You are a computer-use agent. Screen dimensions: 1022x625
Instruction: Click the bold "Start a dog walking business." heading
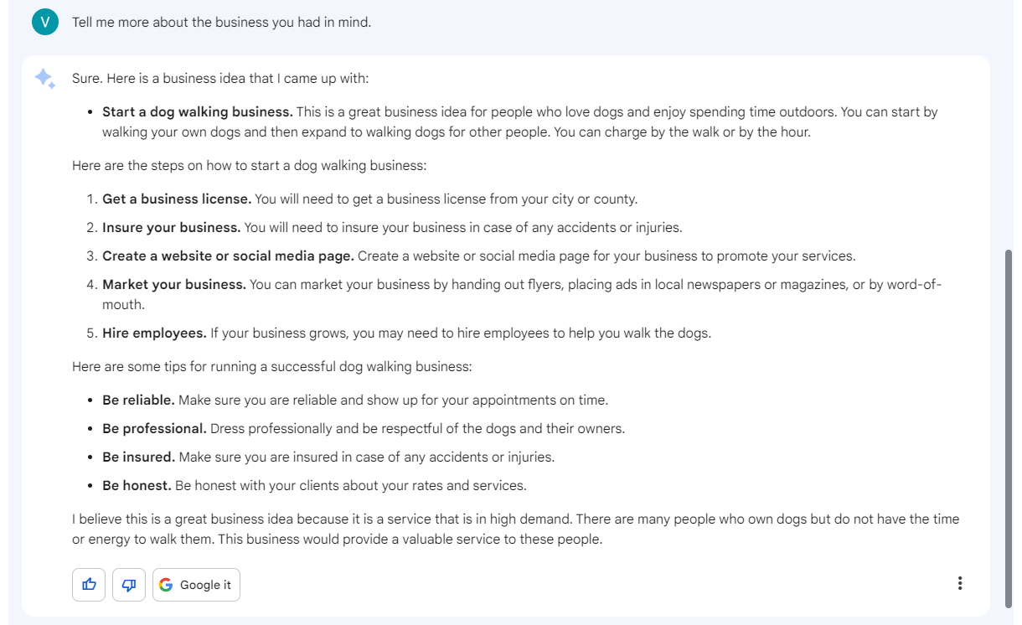198,111
